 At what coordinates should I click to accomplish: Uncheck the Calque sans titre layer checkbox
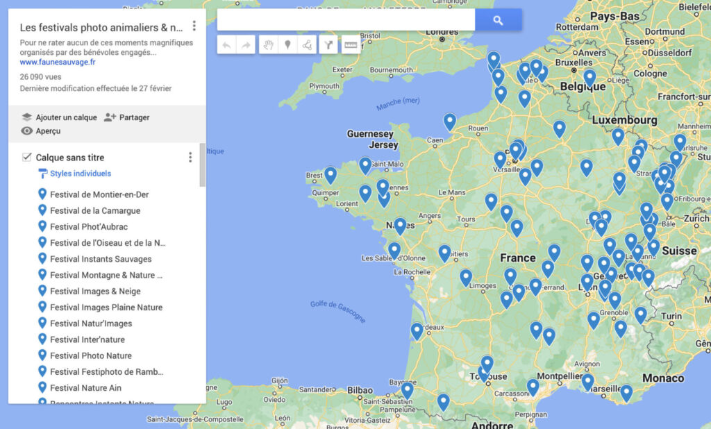pyautogui.click(x=27, y=158)
